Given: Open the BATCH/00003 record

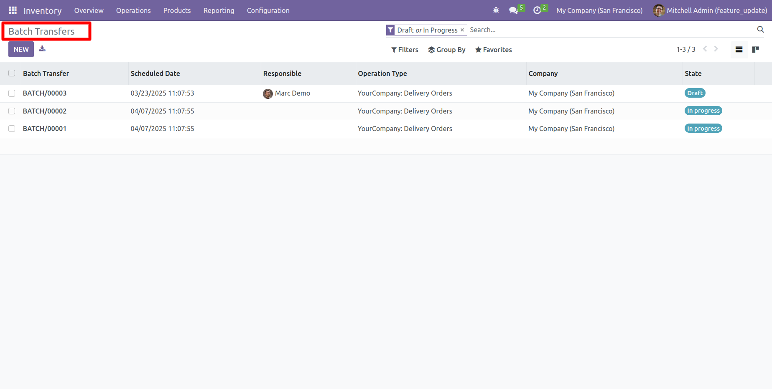Looking at the screenshot, I should coord(45,93).
